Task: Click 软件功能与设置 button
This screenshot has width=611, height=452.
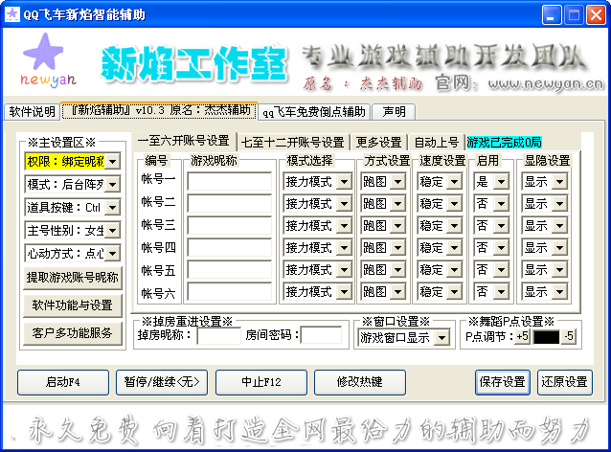Action: (73, 305)
